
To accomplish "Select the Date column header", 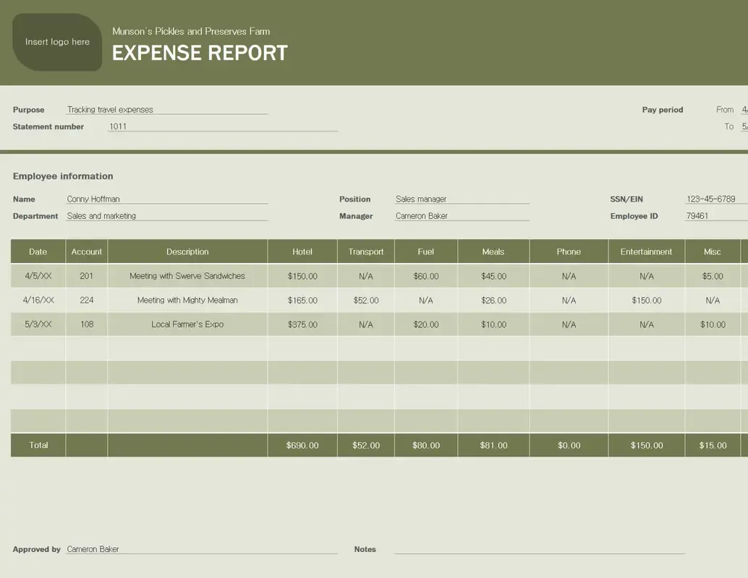I will click(x=38, y=251).
